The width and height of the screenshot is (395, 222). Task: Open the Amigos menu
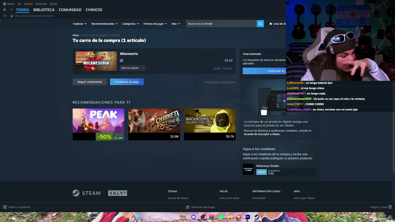pyautogui.click(x=28, y=4)
